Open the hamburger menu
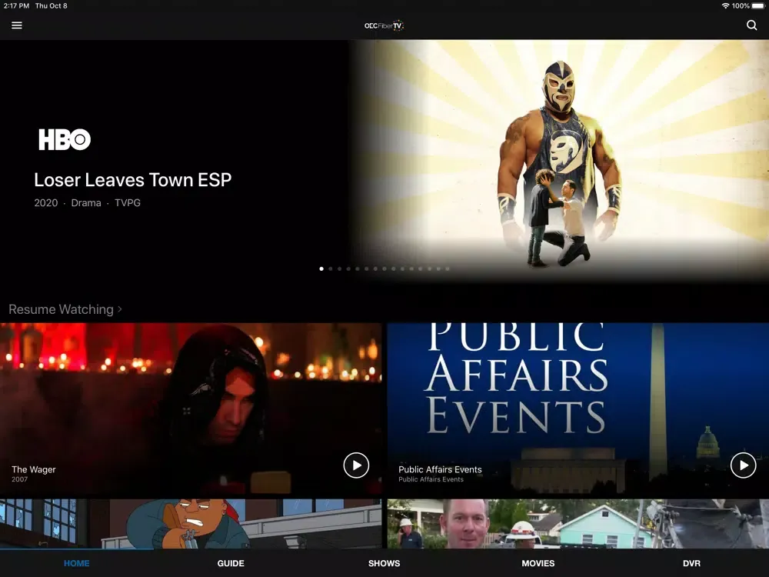 coord(17,25)
